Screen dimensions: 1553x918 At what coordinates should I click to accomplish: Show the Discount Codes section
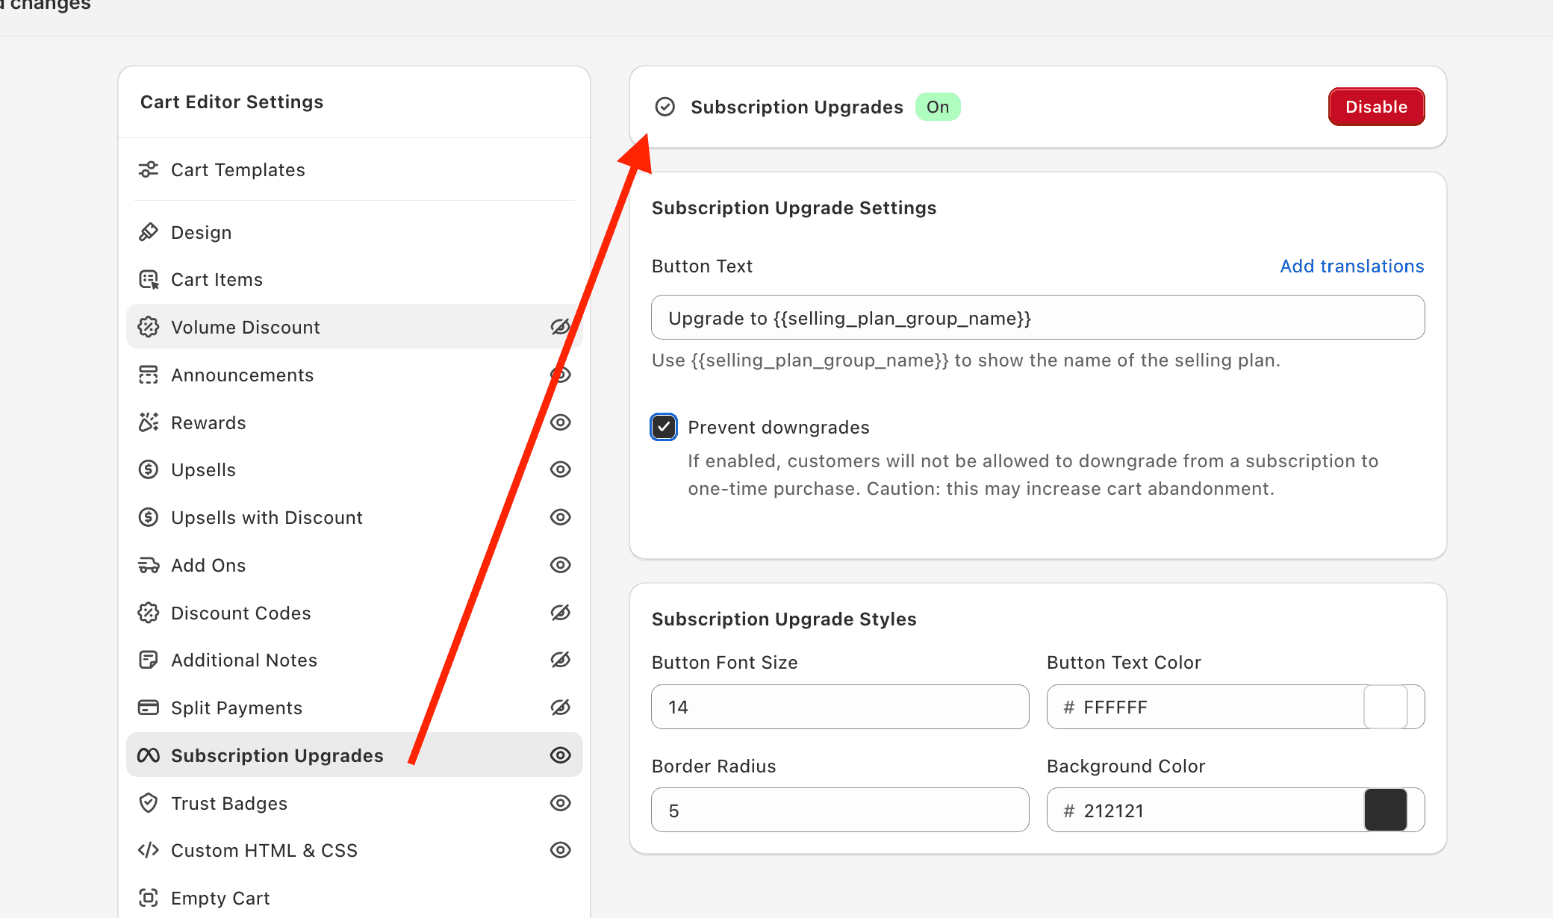click(561, 613)
